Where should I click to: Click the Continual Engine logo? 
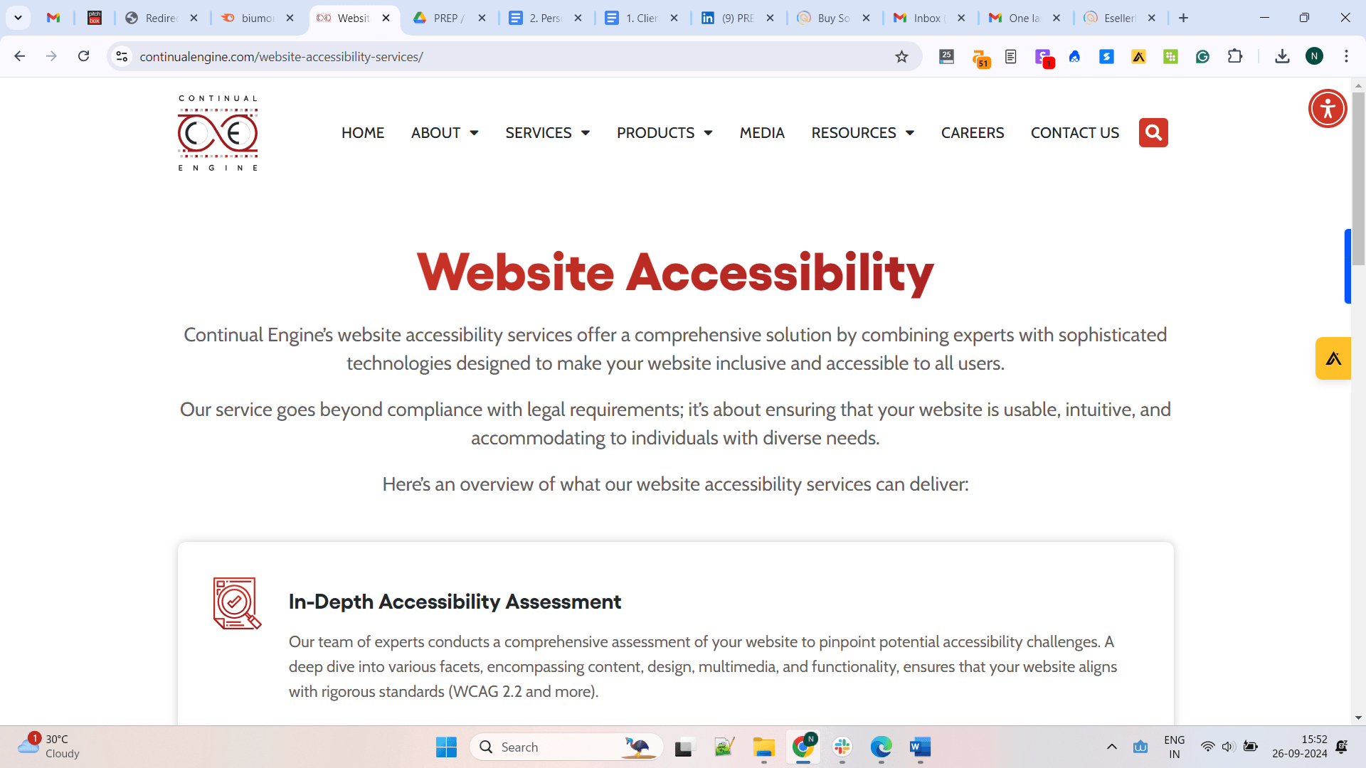[218, 133]
